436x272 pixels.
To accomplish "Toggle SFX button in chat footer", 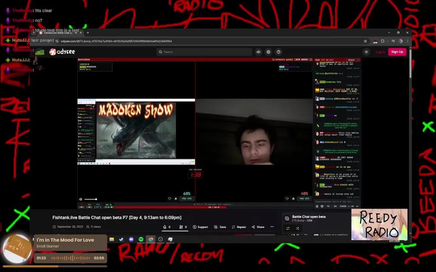I will (x=335, y=206).
